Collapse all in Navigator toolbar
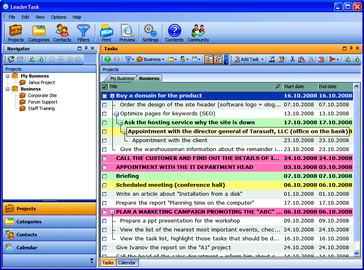364x270 pixels. 41,59
